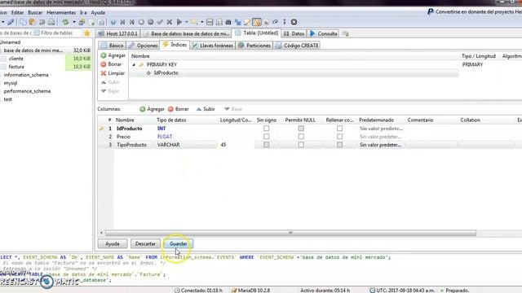
Task: Click the first record navigation icon
Action: 122,22
